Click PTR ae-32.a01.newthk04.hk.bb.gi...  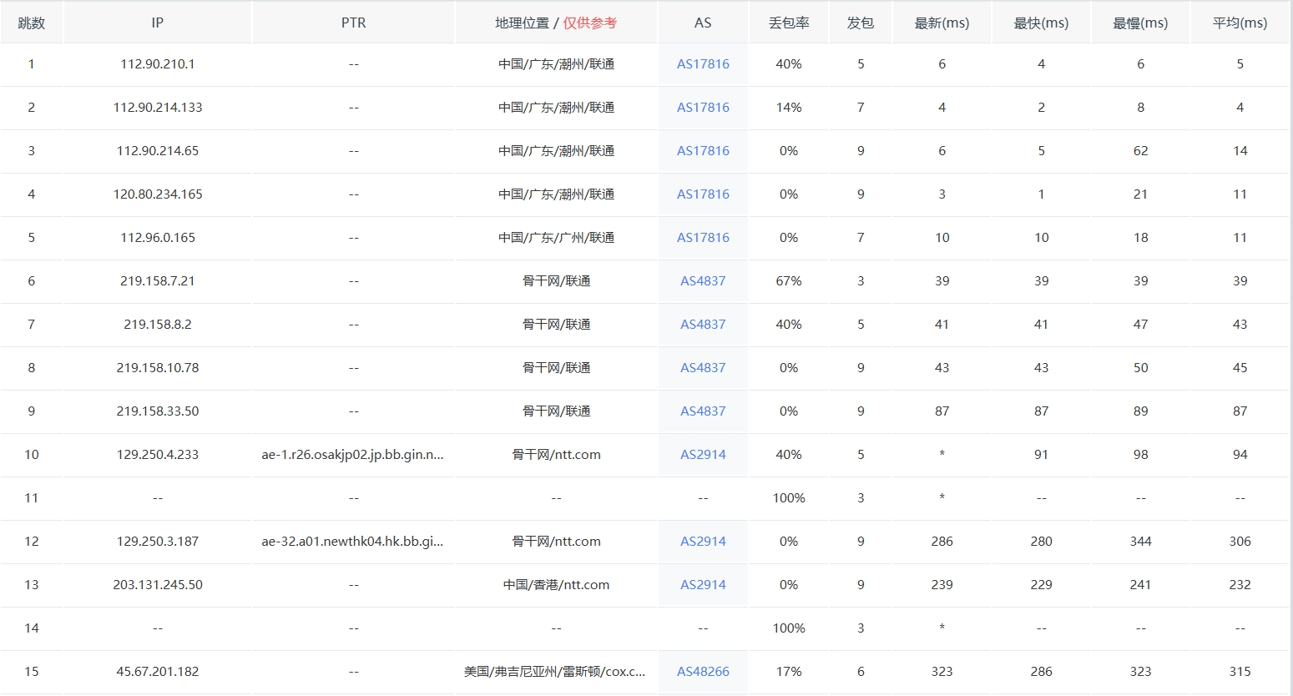point(353,542)
